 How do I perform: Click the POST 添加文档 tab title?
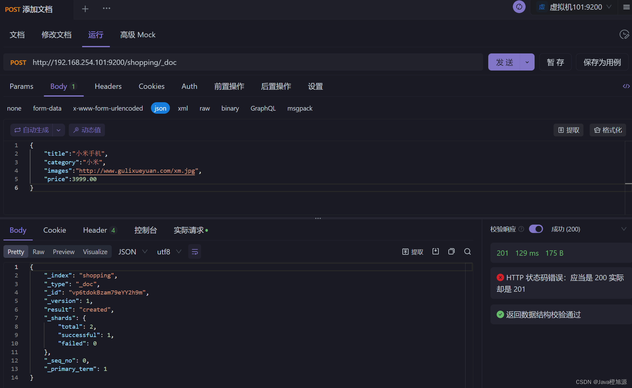coord(29,9)
